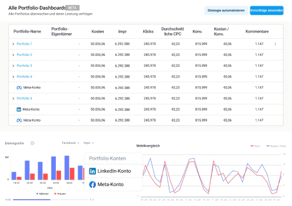The height and width of the screenshot is (206, 292).
Task: Click the tallest blue bar in Demografie chart
Action: (x=67, y=168)
